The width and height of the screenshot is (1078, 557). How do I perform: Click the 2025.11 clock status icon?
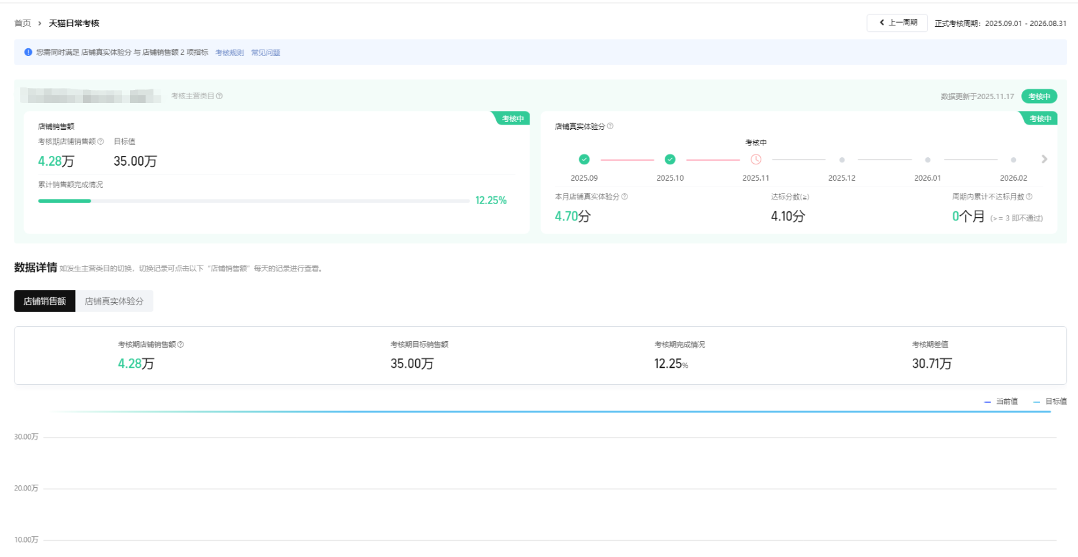[x=755, y=159]
